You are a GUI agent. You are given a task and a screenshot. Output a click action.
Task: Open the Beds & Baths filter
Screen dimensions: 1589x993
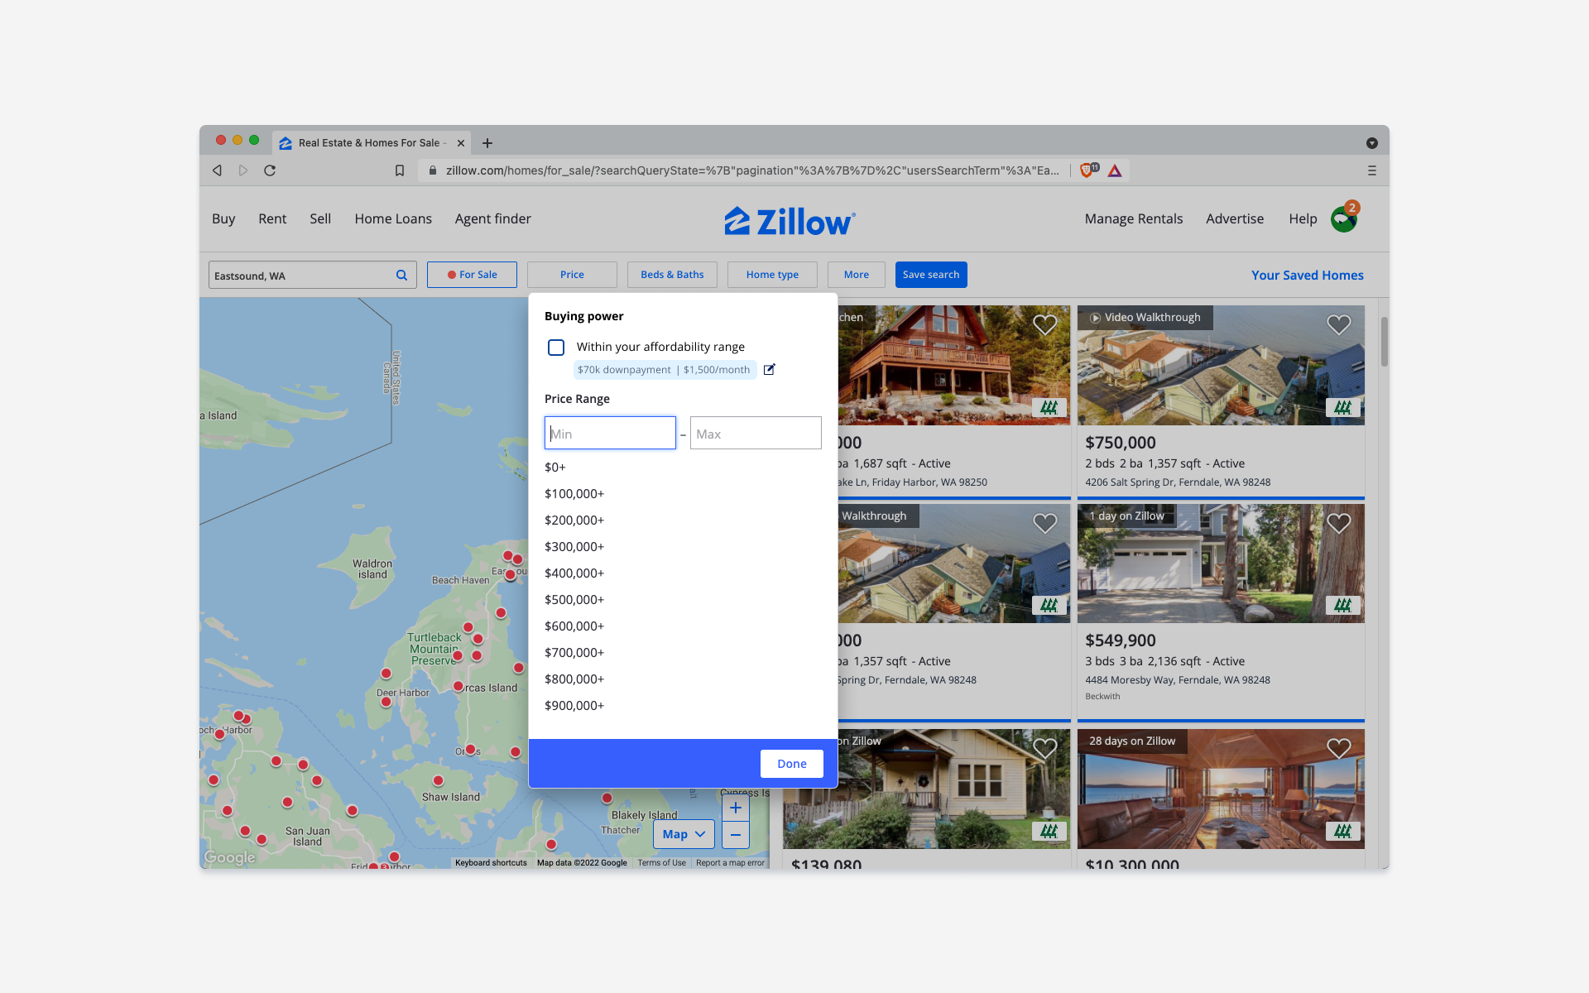point(672,275)
